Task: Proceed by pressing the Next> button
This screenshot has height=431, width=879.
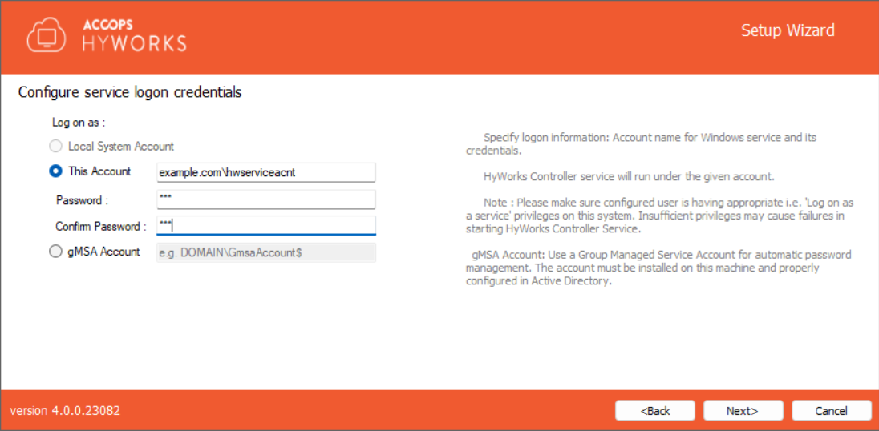Action: (x=743, y=411)
